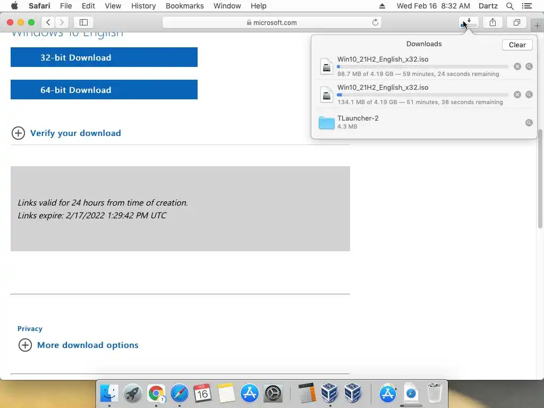Viewport: 544px width, 408px height.
Task: Open Calculator from the Dock
Action: pyautogui.click(x=307, y=393)
